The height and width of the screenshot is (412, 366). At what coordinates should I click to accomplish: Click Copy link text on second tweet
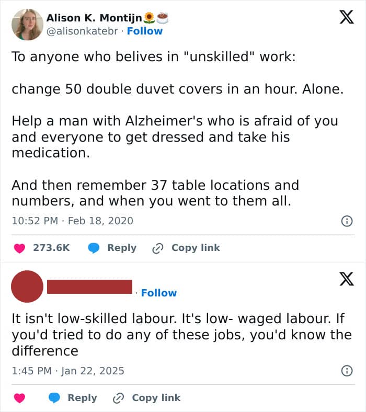click(x=156, y=398)
